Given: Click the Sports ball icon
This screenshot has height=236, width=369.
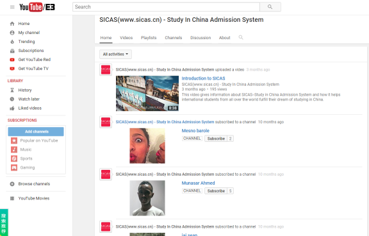Looking at the screenshot, I should tap(14, 158).
